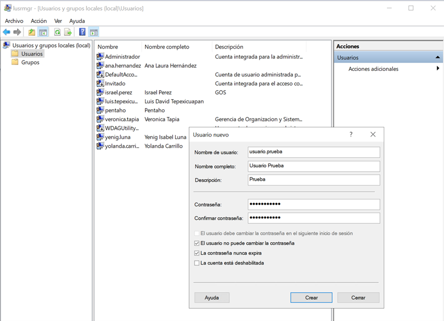The image size is (444, 321).
Task: Enable 'La cuenta está deshabilitada' checkbox
Action: pyautogui.click(x=197, y=263)
